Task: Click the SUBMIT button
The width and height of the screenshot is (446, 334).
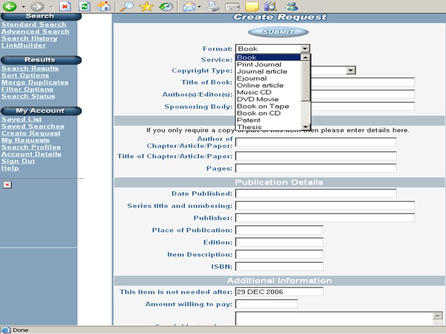Action: click(x=278, y=32)
